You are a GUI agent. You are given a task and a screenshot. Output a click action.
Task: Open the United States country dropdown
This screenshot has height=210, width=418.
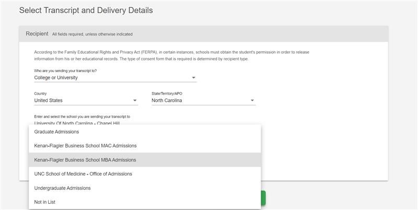[x=84, y=100]
